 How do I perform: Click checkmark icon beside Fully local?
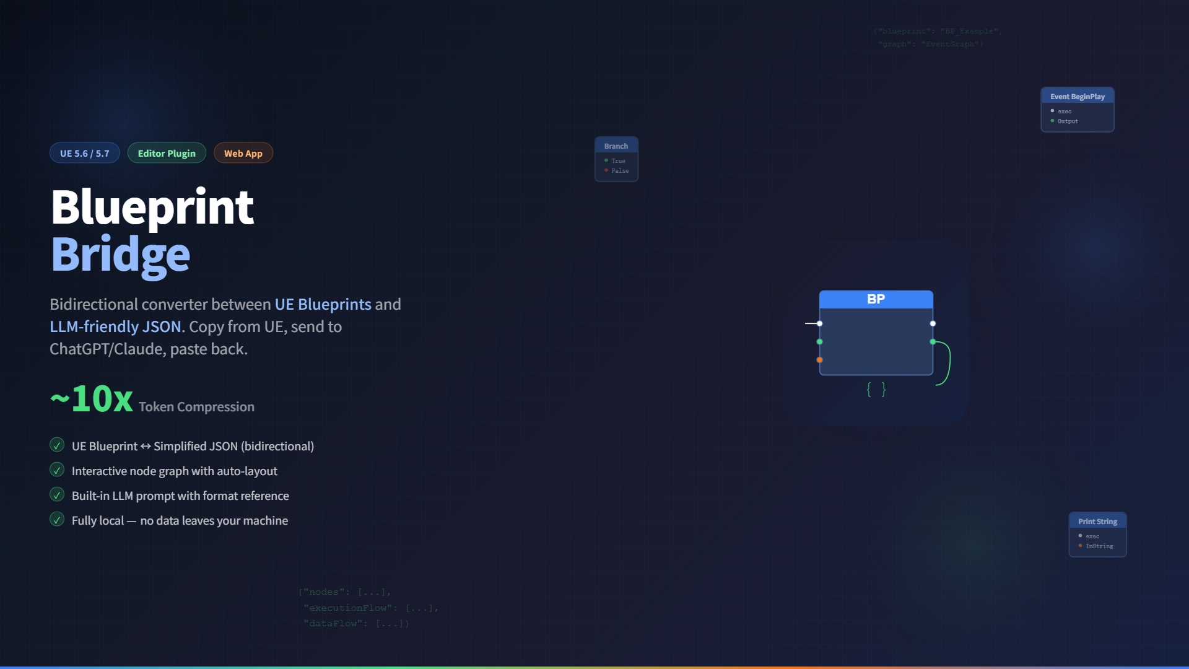pos(57,520)
